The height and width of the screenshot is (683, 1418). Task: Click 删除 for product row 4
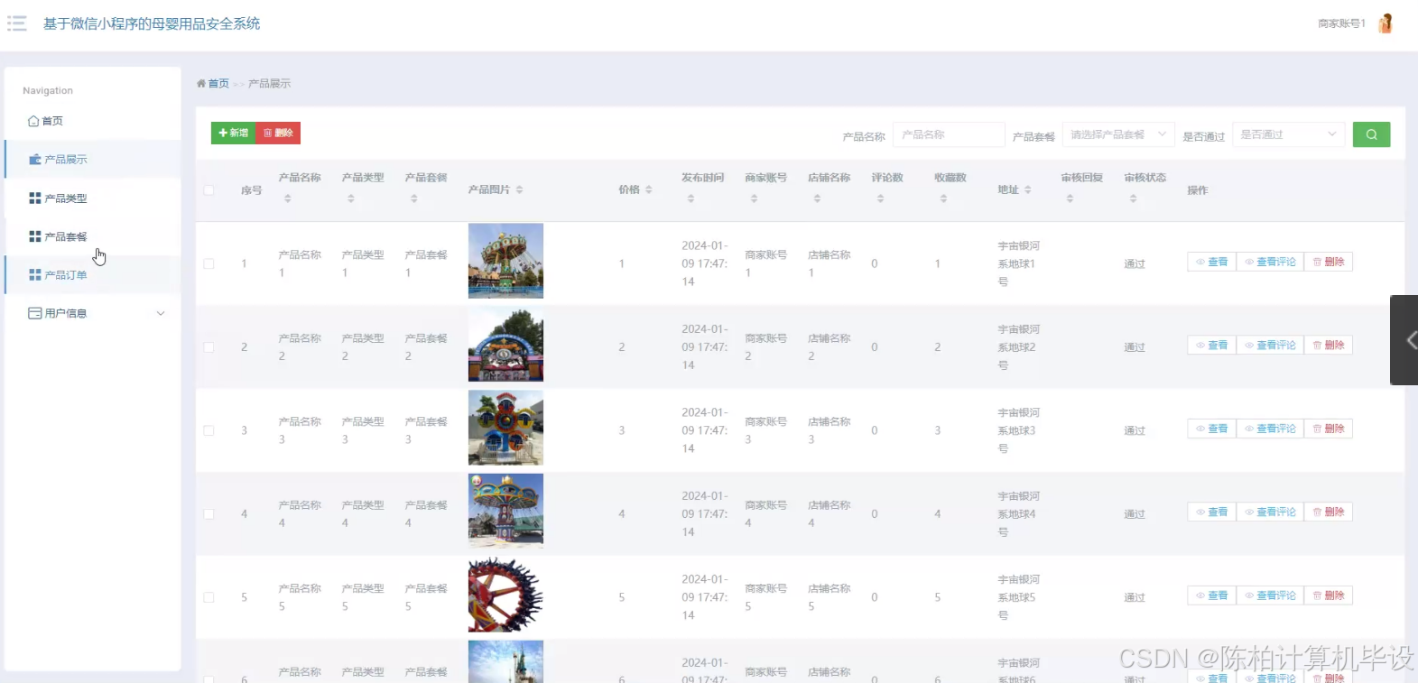pos(1329,512)
